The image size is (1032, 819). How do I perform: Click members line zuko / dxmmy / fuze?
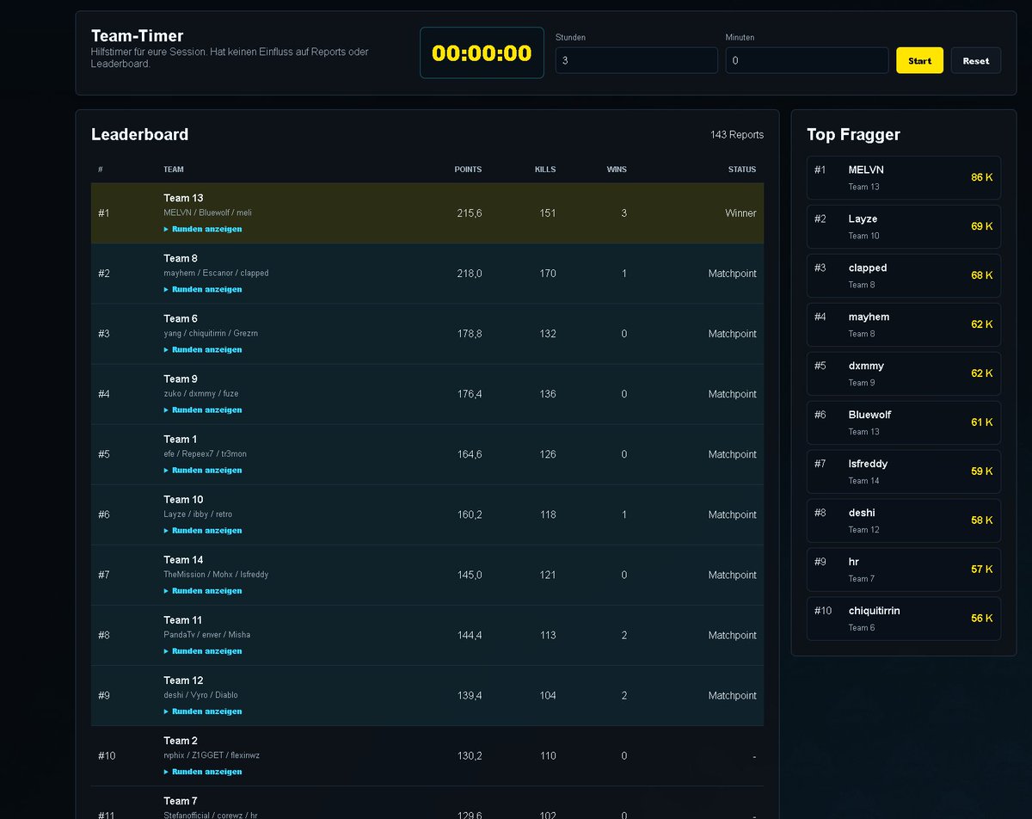click(201, 393)
